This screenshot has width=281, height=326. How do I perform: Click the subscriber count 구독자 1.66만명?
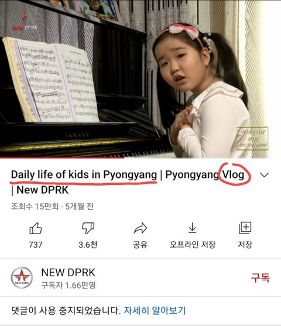click(68, 285)
